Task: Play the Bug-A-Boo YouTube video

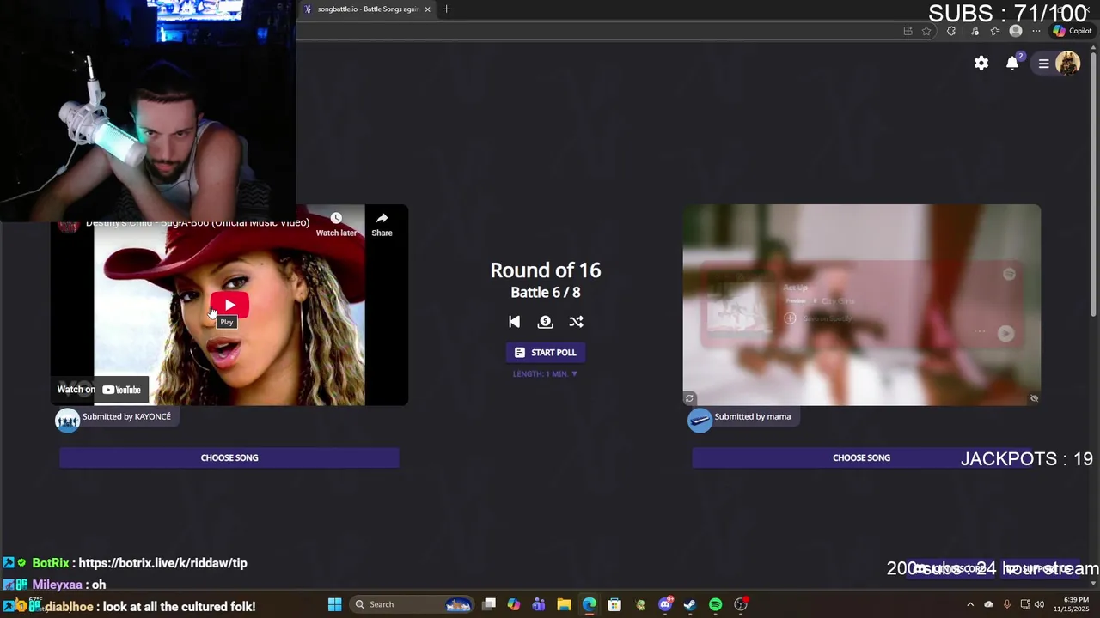Action: click(x=229, y=305)
